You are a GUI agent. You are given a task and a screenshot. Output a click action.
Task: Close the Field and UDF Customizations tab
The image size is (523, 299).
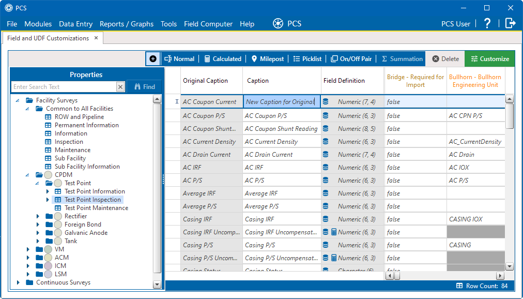click(96, 38)
